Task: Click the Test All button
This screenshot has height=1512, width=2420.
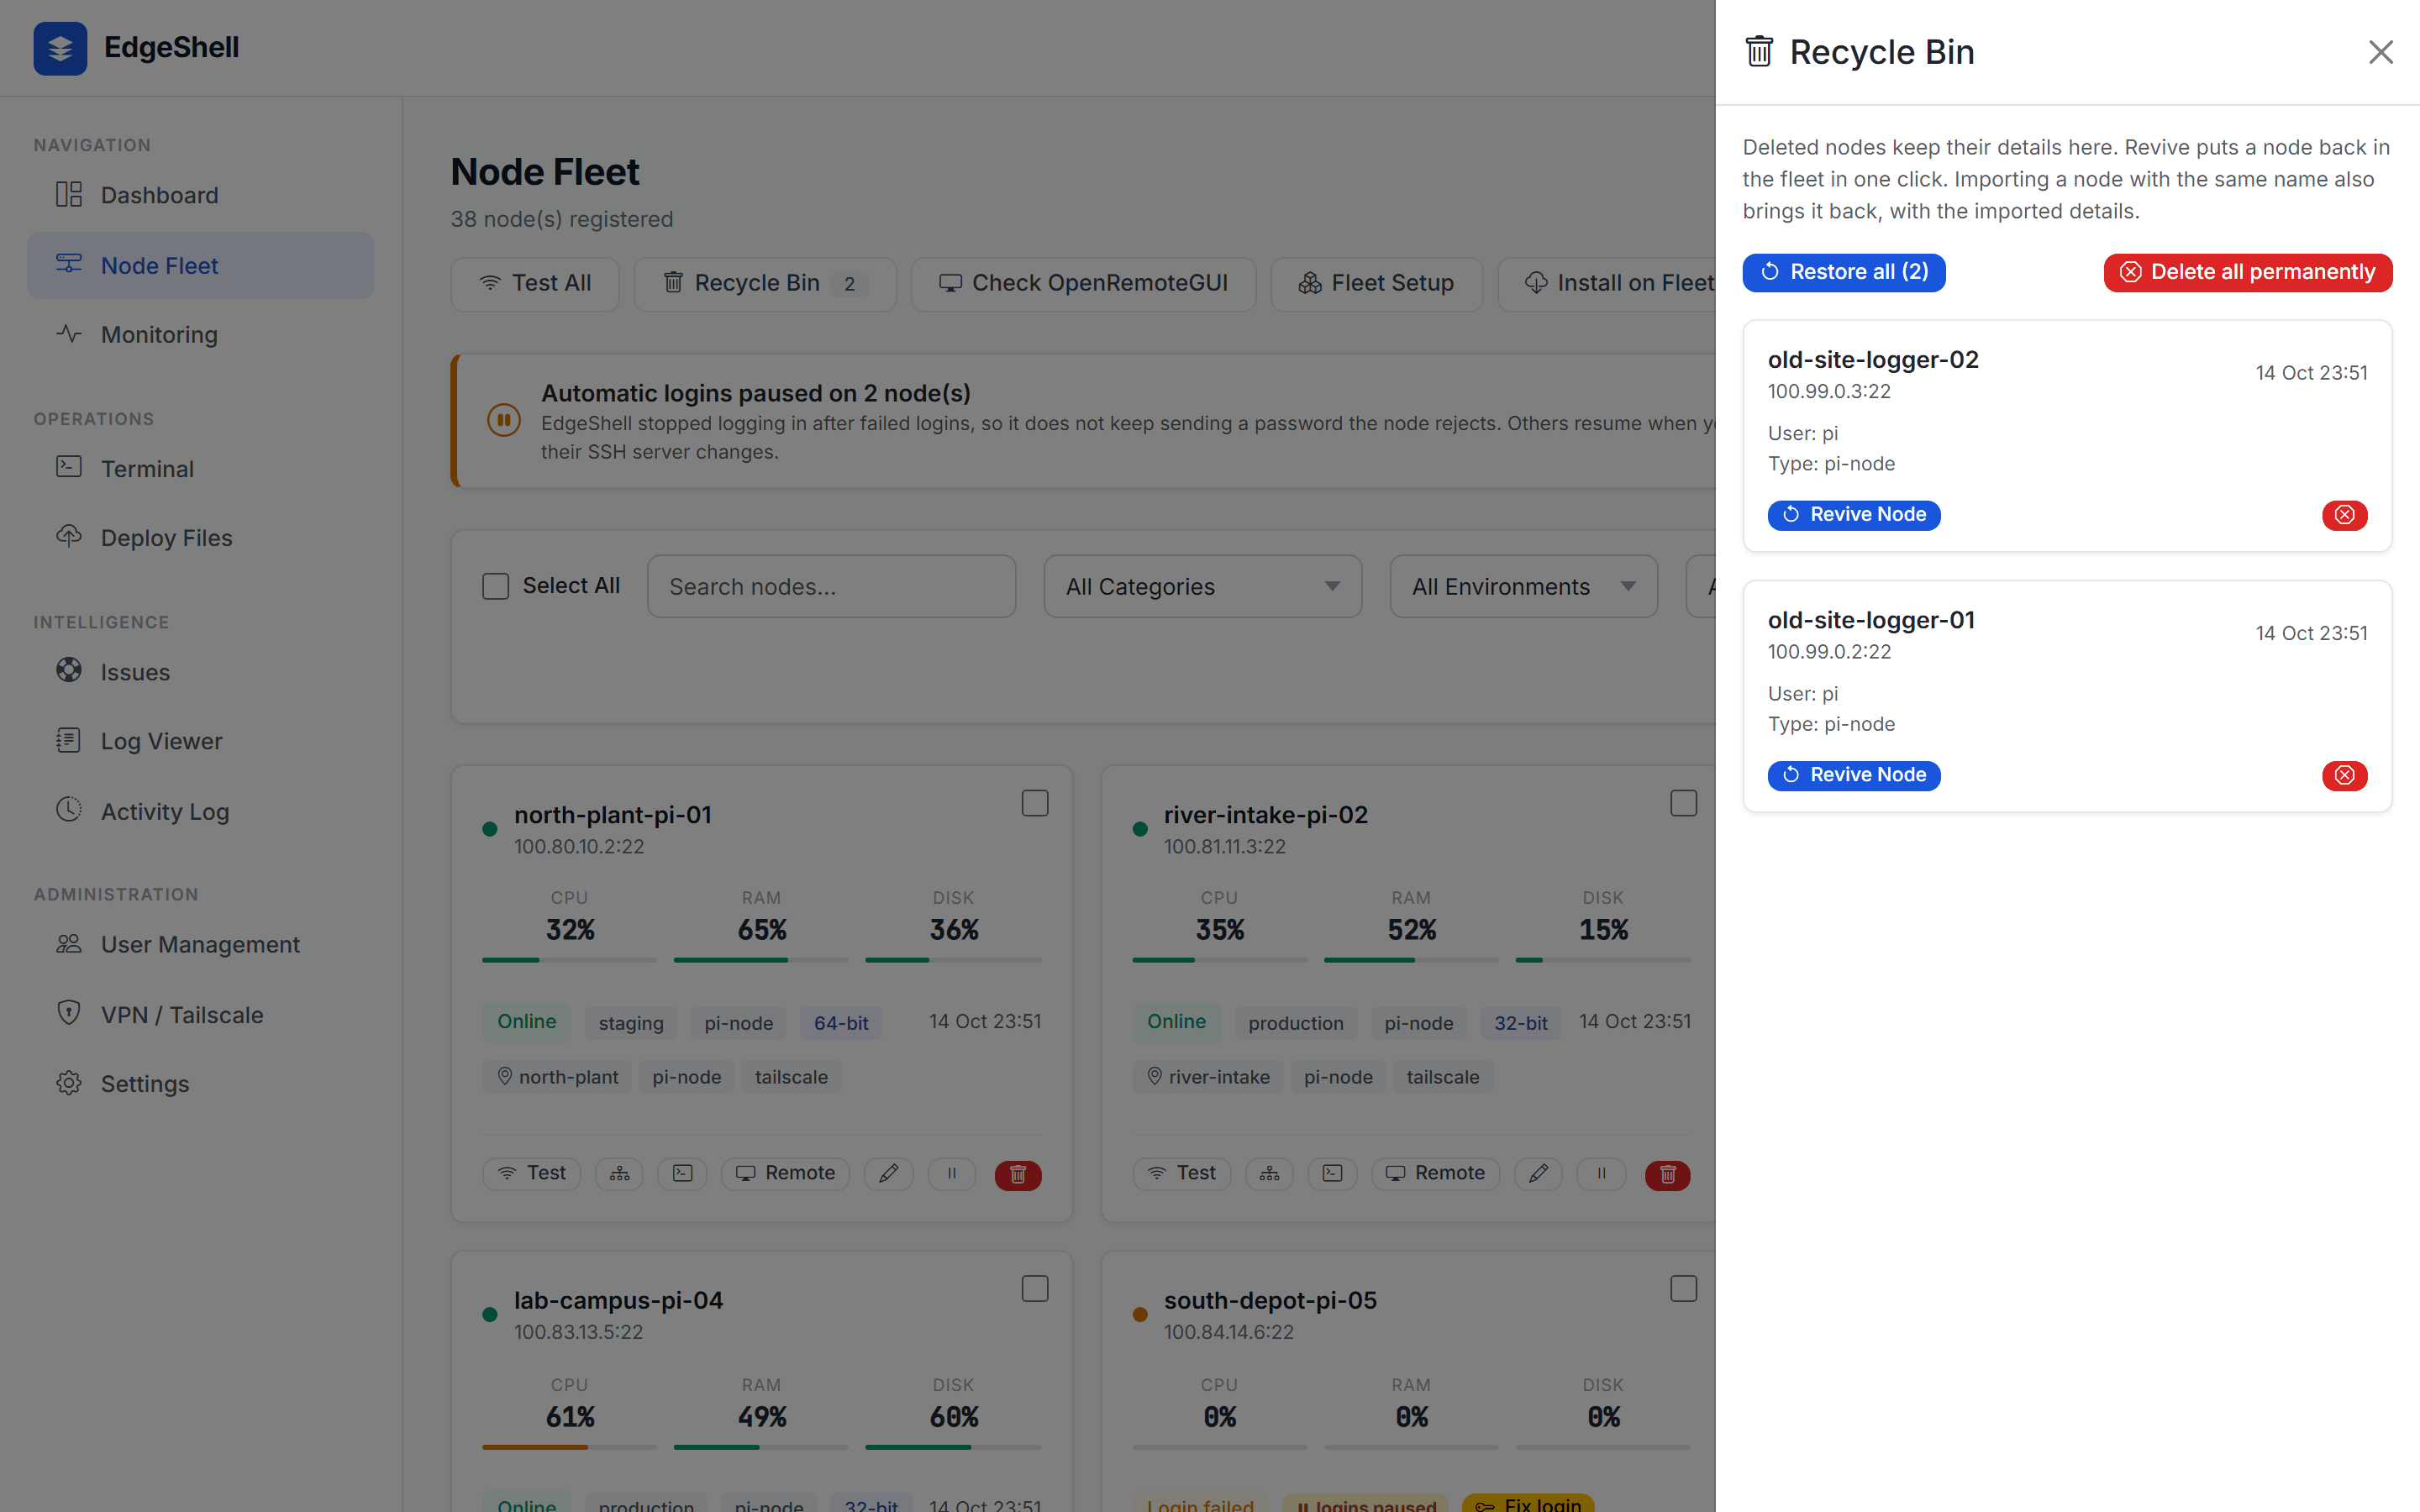Action: [x=535, y=284]
